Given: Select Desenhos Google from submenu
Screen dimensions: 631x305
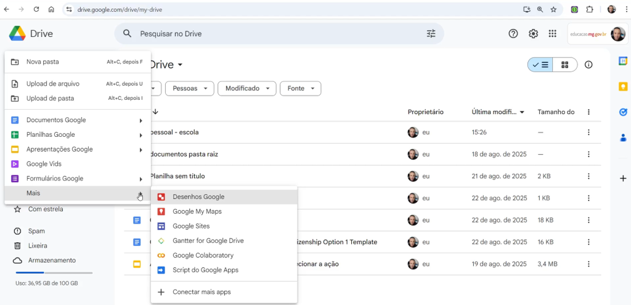Looking at the screenshot, I should click(198, 197).
